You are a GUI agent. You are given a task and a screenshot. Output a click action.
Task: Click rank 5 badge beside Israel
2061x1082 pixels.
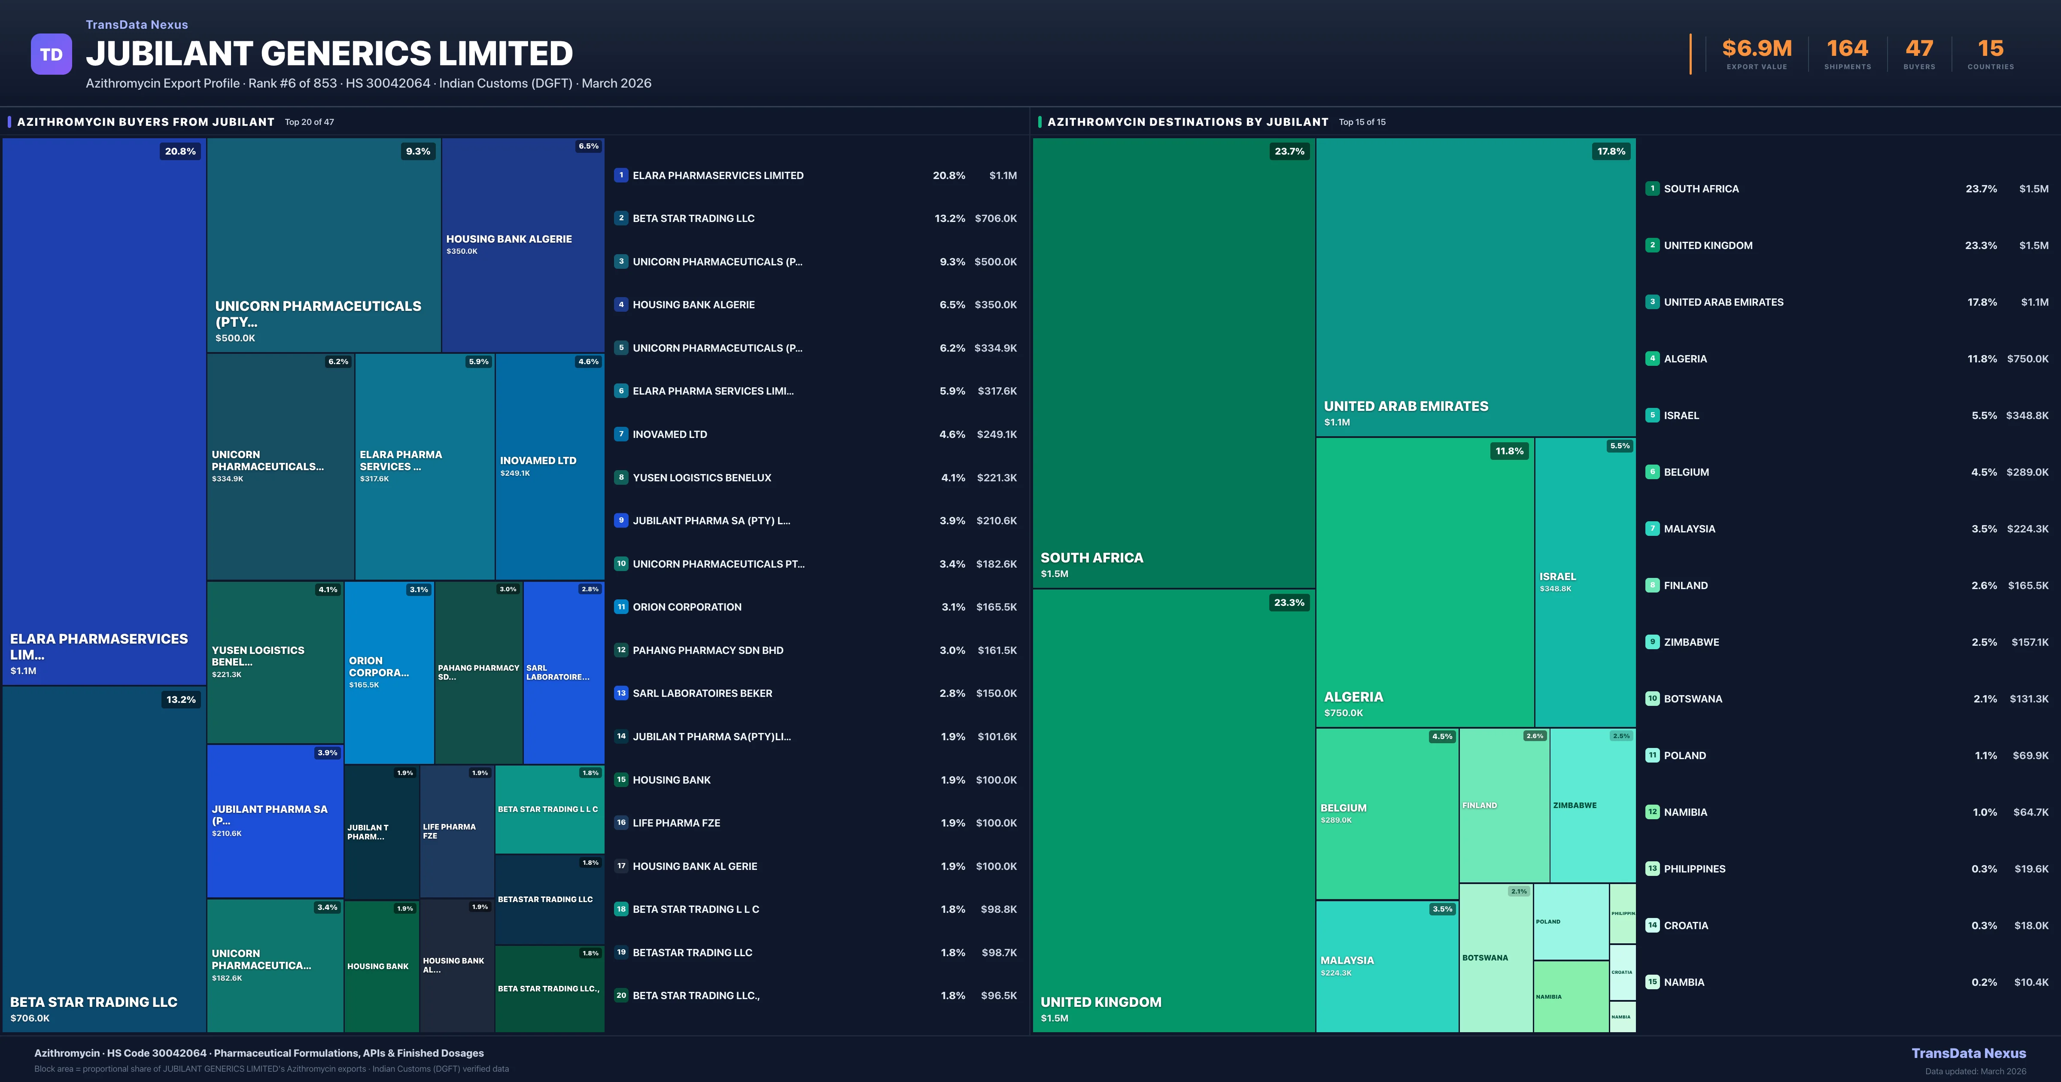pyautogui.click(x=1652, y=415)
